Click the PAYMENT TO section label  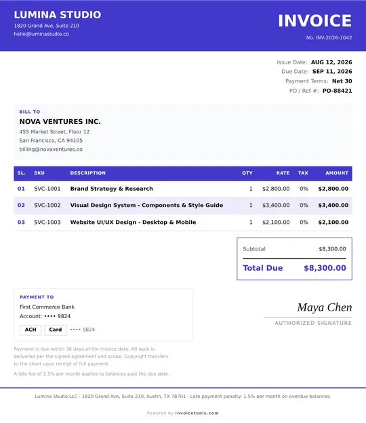[x=37, y=297]
